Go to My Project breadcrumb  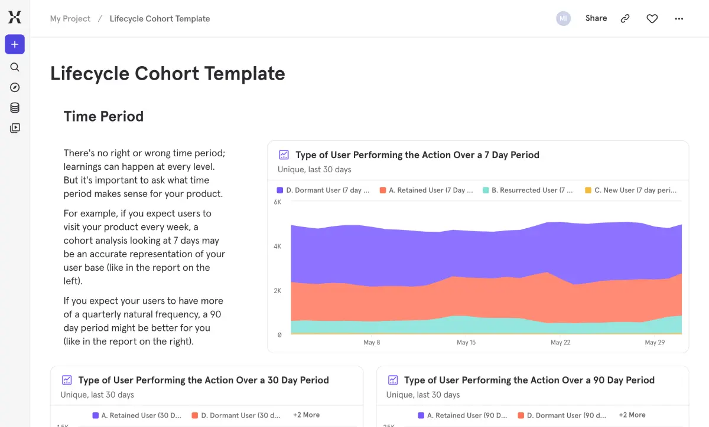click(x=70, y=19)
